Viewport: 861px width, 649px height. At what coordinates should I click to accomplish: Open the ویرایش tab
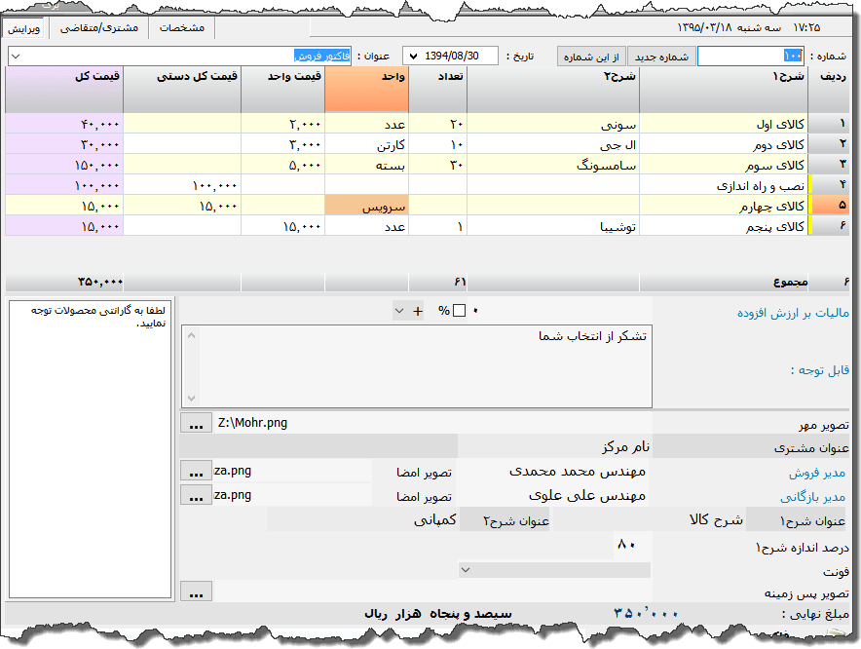[x=24, y=28]
